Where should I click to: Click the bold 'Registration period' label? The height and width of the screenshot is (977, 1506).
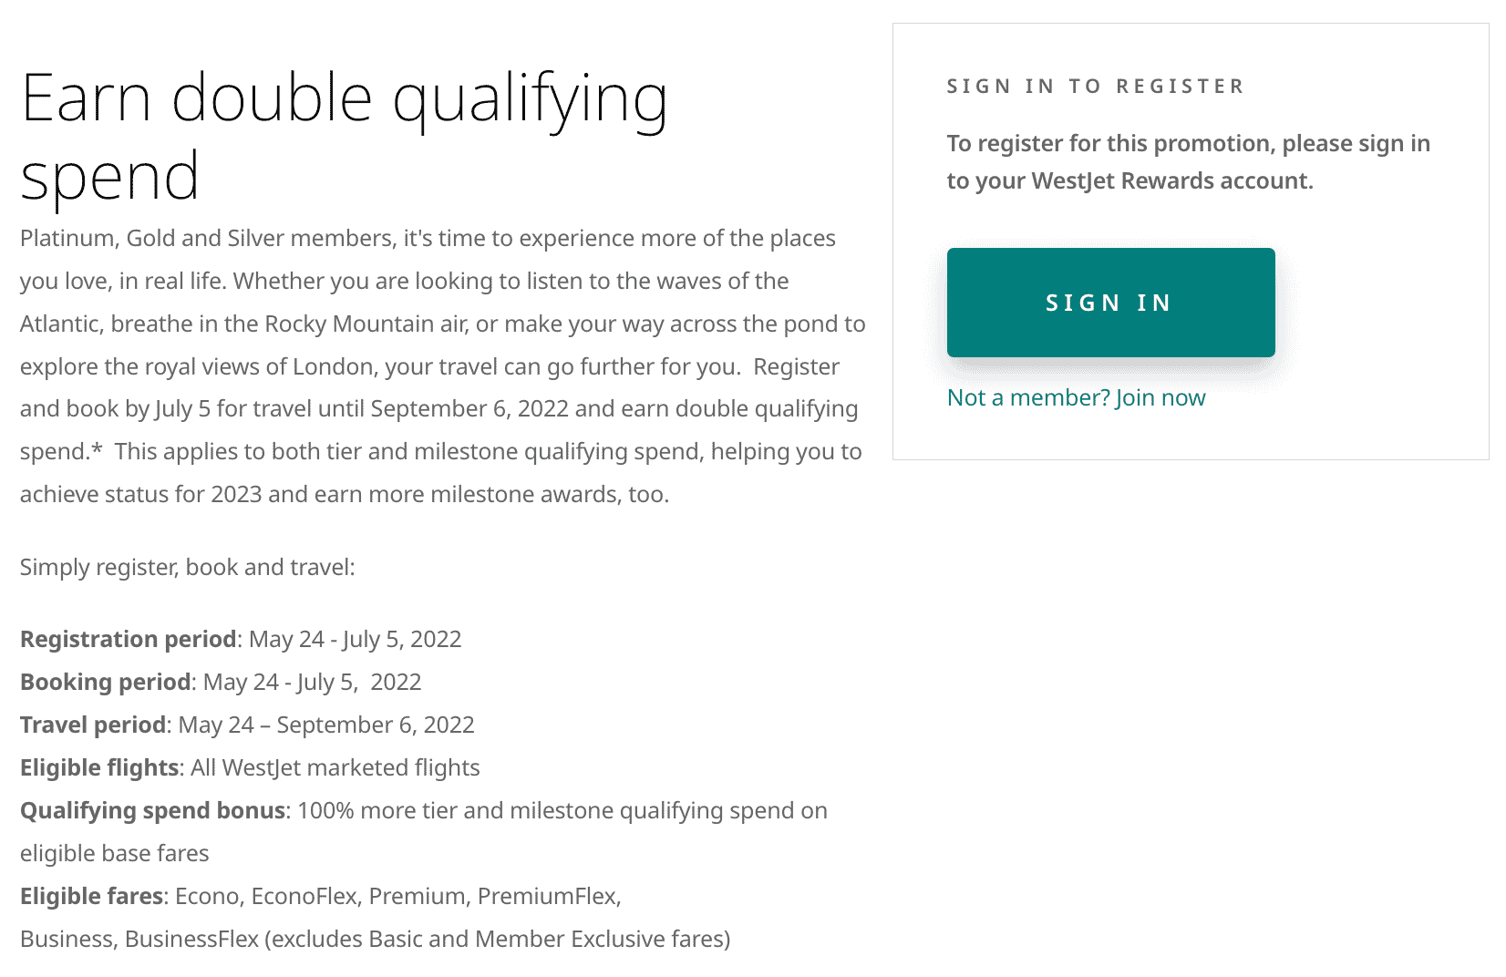click(128, 639)
